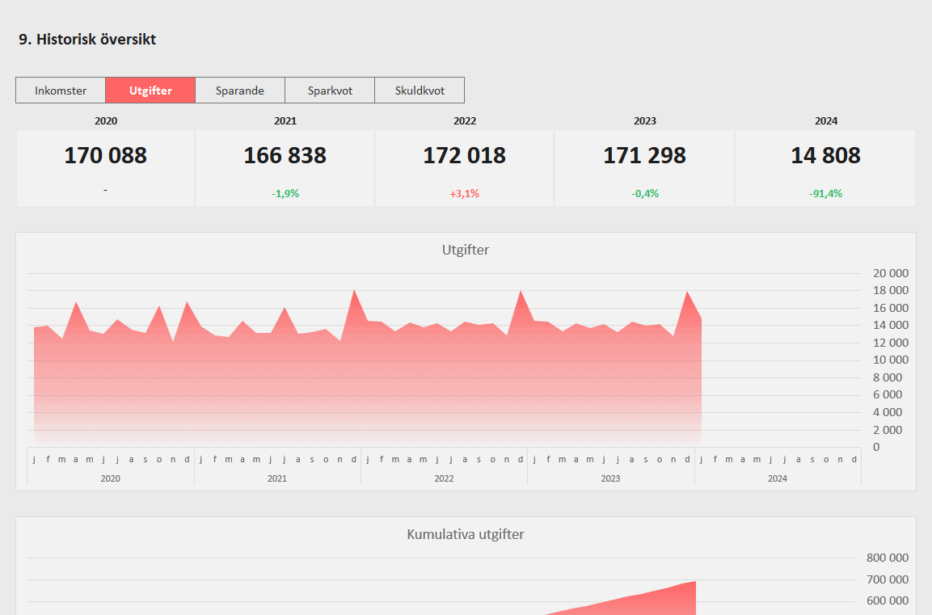Open the Sparande tab
The height and width of the screenshot is (615, 932).
pyautogui.click(x=240, y=91)
